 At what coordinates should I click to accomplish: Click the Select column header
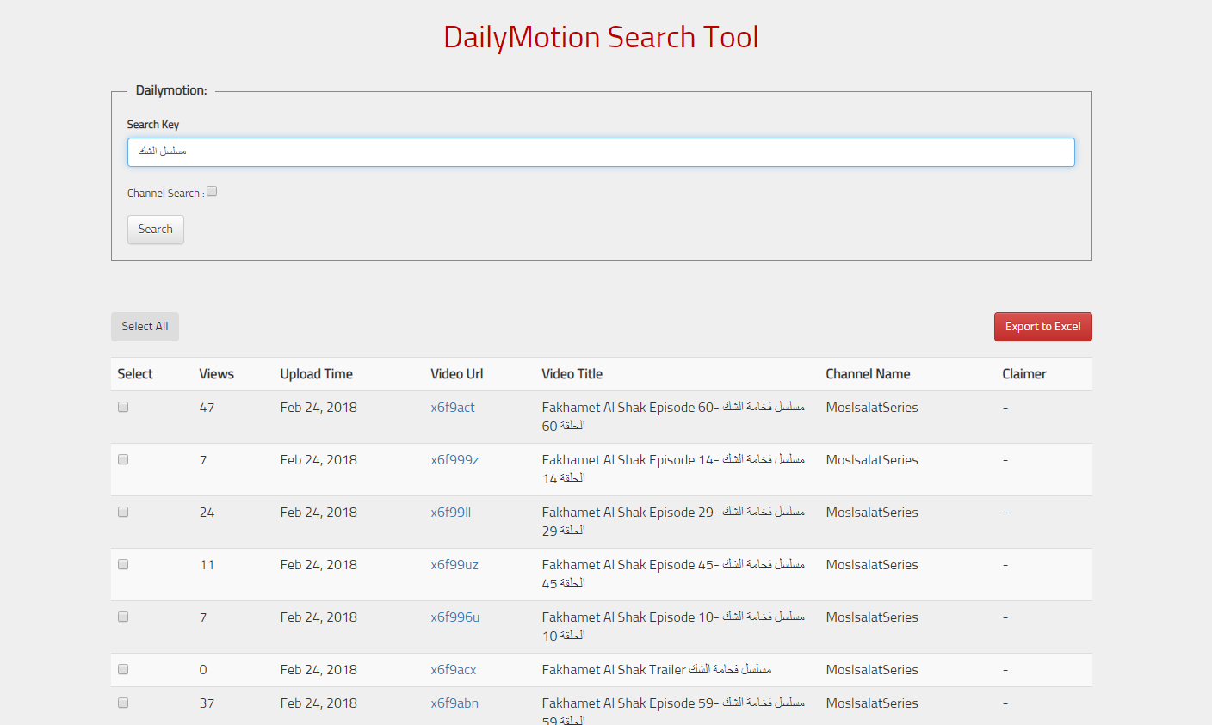(x=135, y=374)
